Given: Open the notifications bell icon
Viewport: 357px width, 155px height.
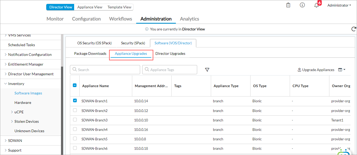Looking at the screenshot, I should [317, 5].
